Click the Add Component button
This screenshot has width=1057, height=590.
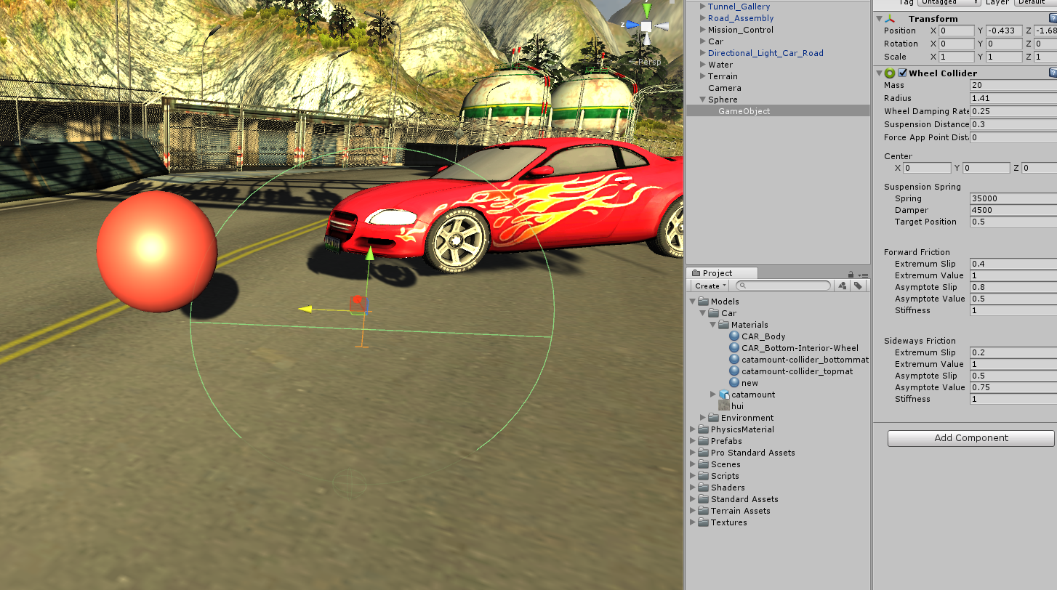point(970,438)
